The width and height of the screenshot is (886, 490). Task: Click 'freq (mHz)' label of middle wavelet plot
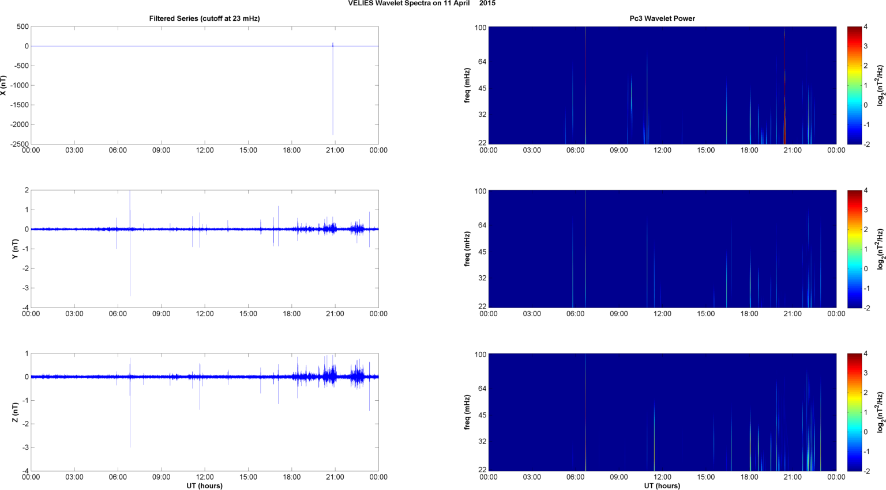point(467,249)
